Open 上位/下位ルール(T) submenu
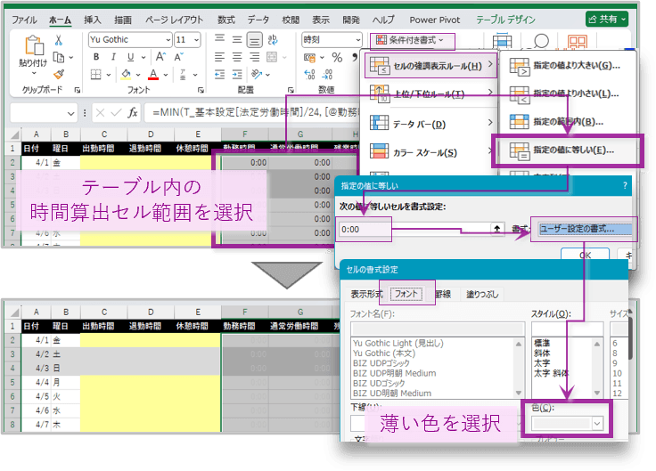Viewport: 656px width, 471px height. (430, 94)
